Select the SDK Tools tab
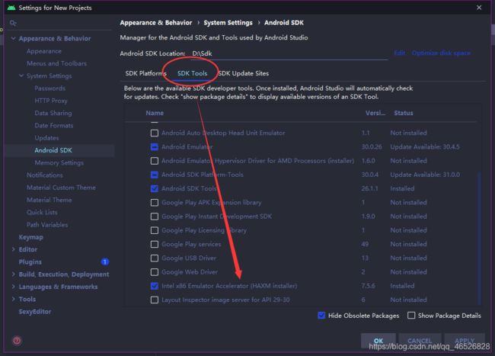This screenshot has height=356, width=495. [192, 73]
